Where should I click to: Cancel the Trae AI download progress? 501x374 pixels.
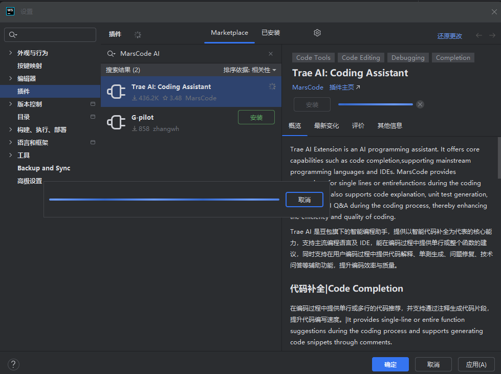(420, 104)
